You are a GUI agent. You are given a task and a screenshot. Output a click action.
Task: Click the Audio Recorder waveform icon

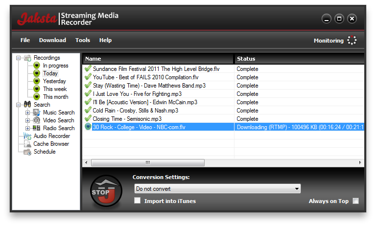pos(27,136)
